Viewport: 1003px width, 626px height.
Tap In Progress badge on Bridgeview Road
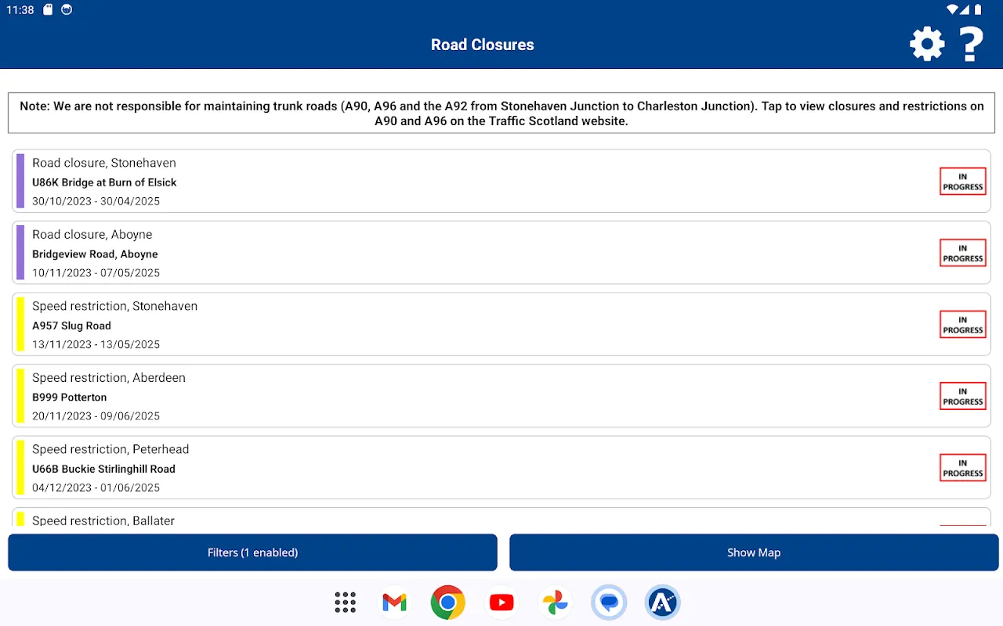(962, 253)
